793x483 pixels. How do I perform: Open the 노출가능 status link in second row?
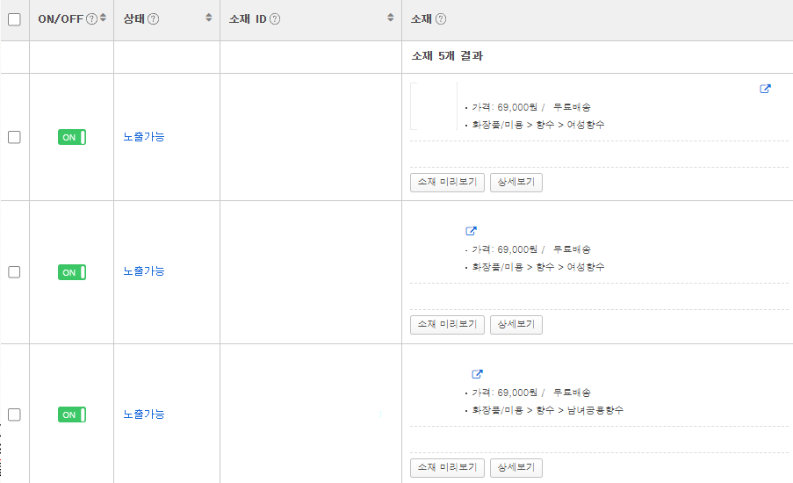click(x=144, y=271)
